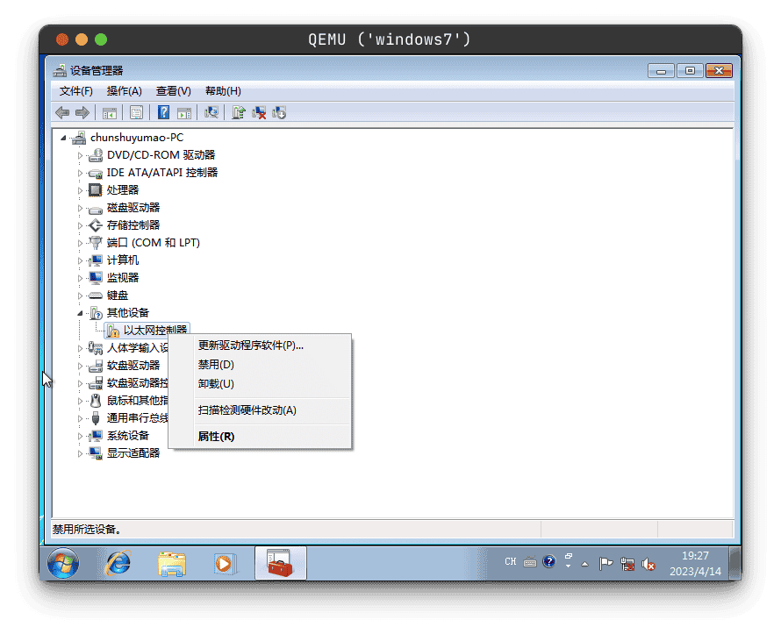The width and height of the screenshot is (781, 634).
Task: Click the 存储控制器 icon in the tree
Action: 95,225
